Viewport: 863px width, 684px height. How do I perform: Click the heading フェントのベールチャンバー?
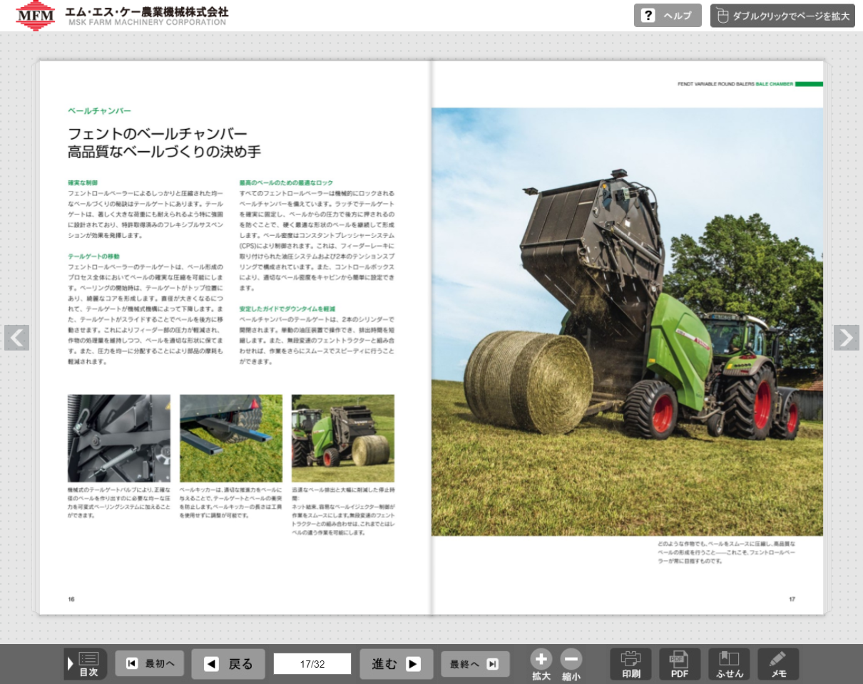click(158, 134)
